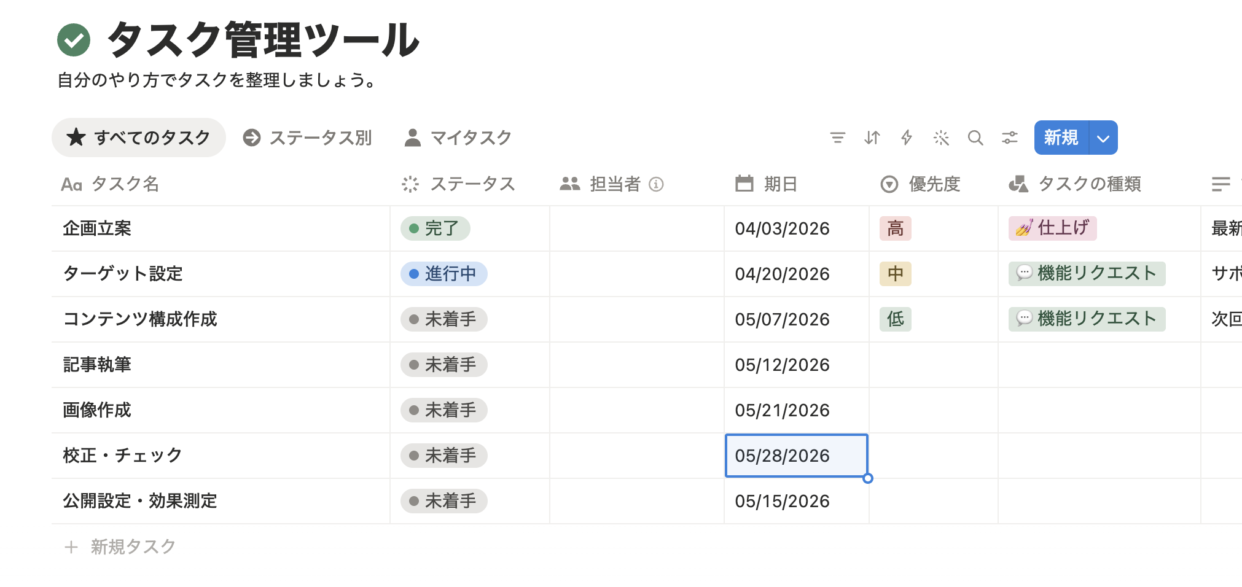Click the description 自分のやり方でタスクを整理しましょう。
Viewport: 1242px width, 587px height.
tap(216, 80)
